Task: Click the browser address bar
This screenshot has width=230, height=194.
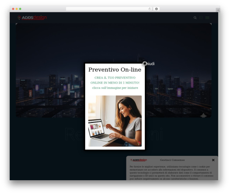Action: coord(109,9)
